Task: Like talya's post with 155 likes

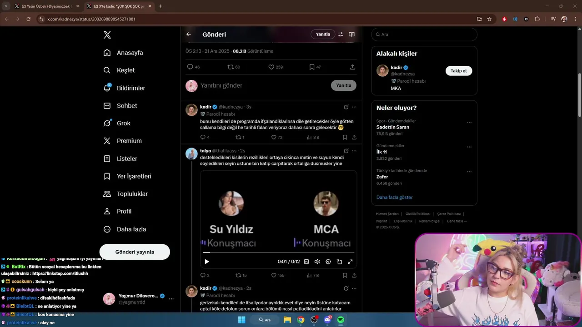Action: [x=277, y=275]
